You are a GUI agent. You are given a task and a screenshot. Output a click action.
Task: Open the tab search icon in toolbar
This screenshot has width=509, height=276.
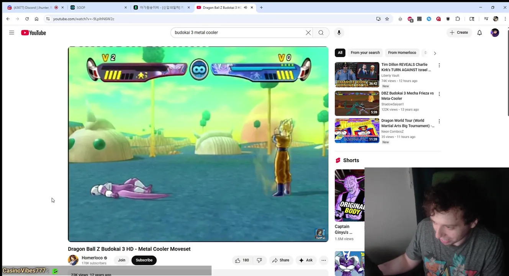(x=472, y=19)
